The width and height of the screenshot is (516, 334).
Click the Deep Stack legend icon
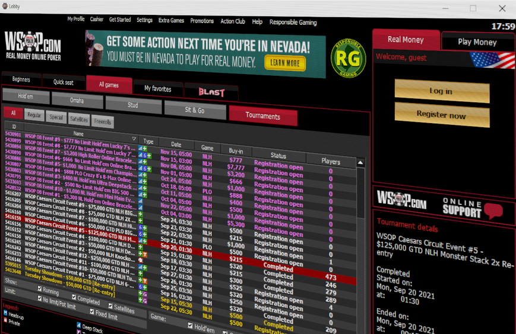[x=78, y=325]
